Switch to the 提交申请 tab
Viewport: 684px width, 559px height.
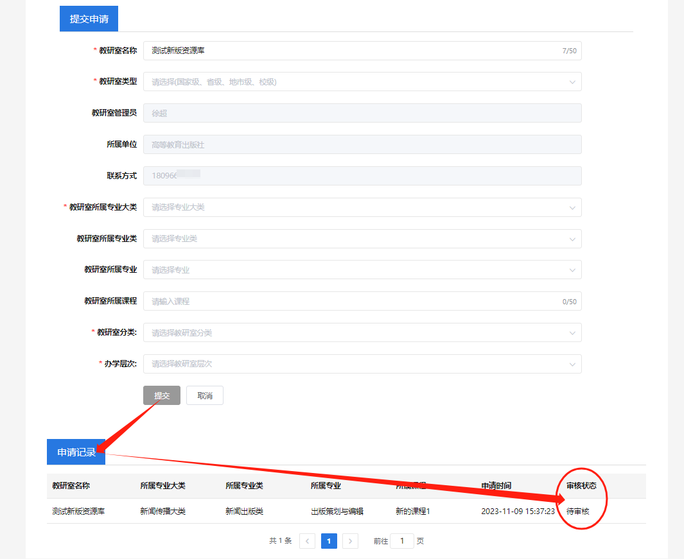[x=89, y=19]
